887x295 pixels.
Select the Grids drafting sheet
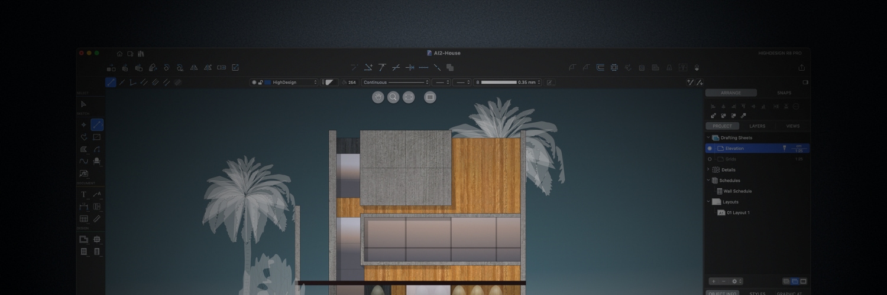coord(757,159)
